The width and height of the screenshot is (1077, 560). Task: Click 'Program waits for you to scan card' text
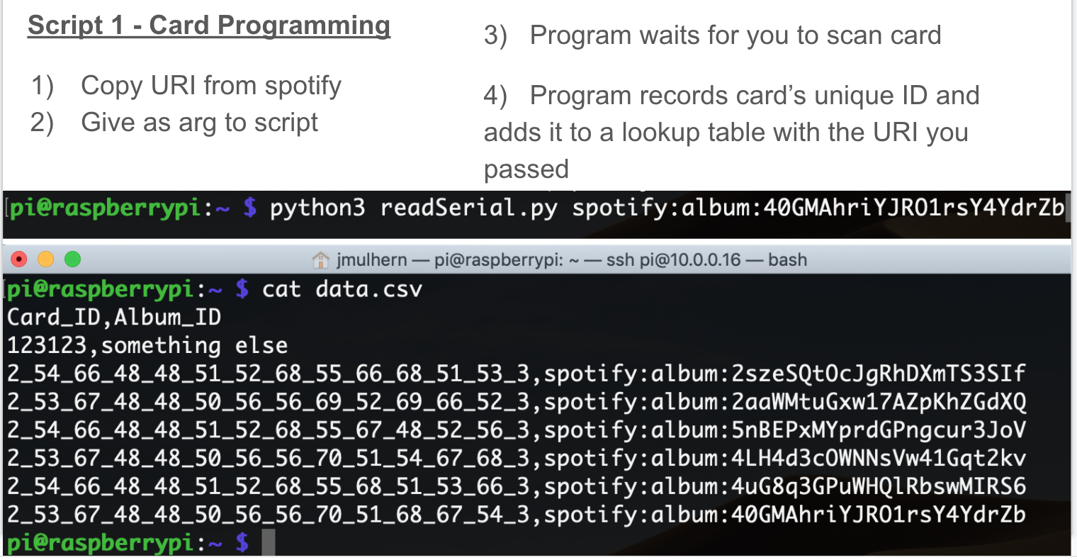(x=735, y=35)
